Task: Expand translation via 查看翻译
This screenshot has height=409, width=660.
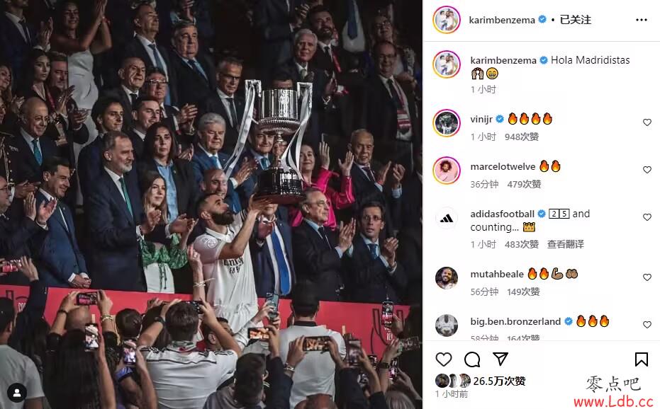Action: tap(565, 244)
